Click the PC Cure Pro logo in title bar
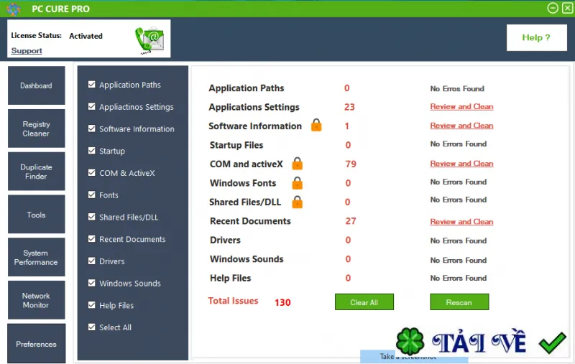 (x=14, y=9)
